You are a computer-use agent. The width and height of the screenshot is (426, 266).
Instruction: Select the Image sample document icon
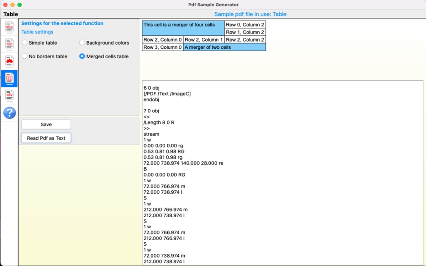[x=9, y=61]
